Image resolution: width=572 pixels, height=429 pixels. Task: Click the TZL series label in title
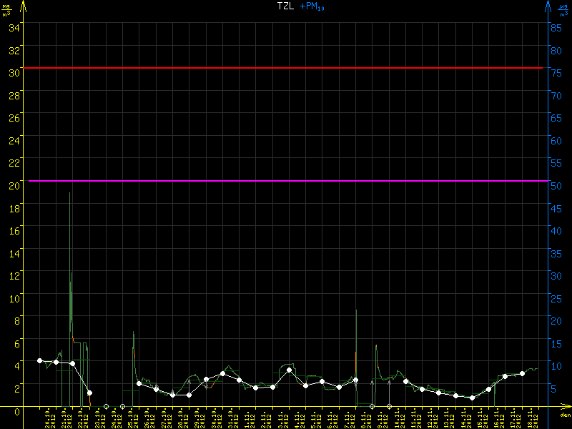pyautogui.click(x=286, y=6)
